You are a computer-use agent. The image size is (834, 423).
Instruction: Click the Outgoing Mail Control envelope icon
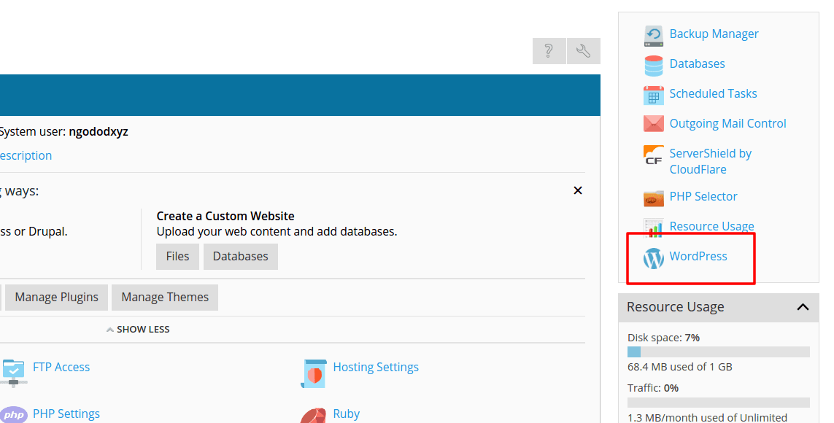click(653, 124)
